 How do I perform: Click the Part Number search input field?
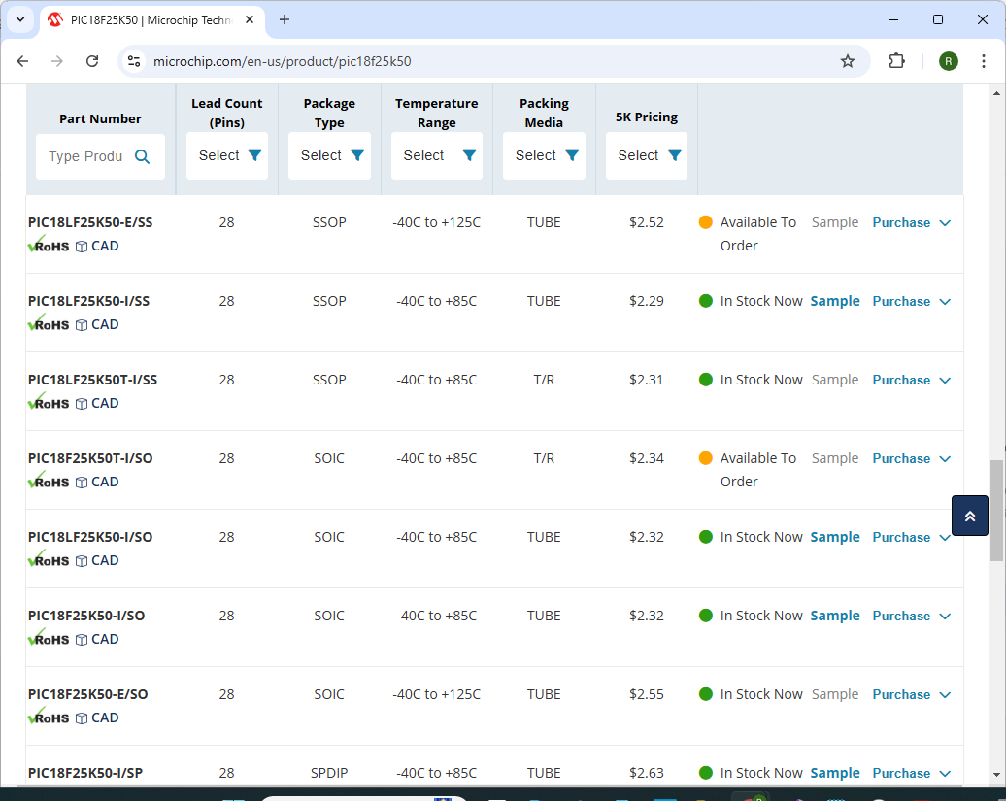click(85, 156)
